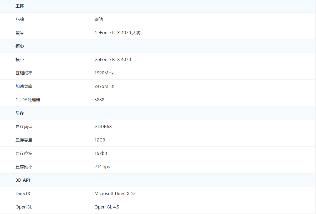Select the DirectX row label
The height and width of the screenshot is (214, 316).
pyautogui.click(x=23, y=193)
